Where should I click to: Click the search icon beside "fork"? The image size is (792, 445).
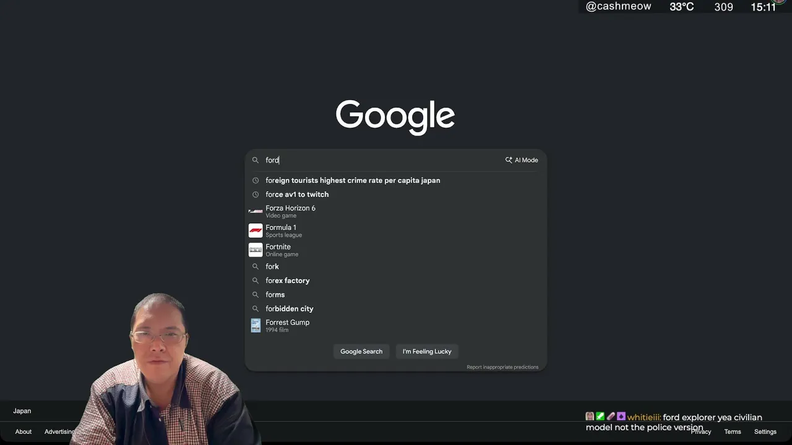[255, 266]
